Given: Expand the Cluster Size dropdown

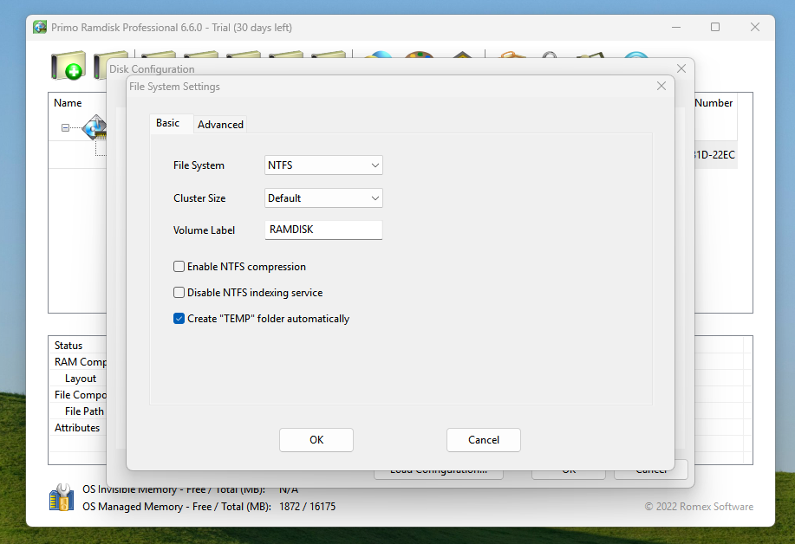Looking at the screenshot, I should [323, 198].
